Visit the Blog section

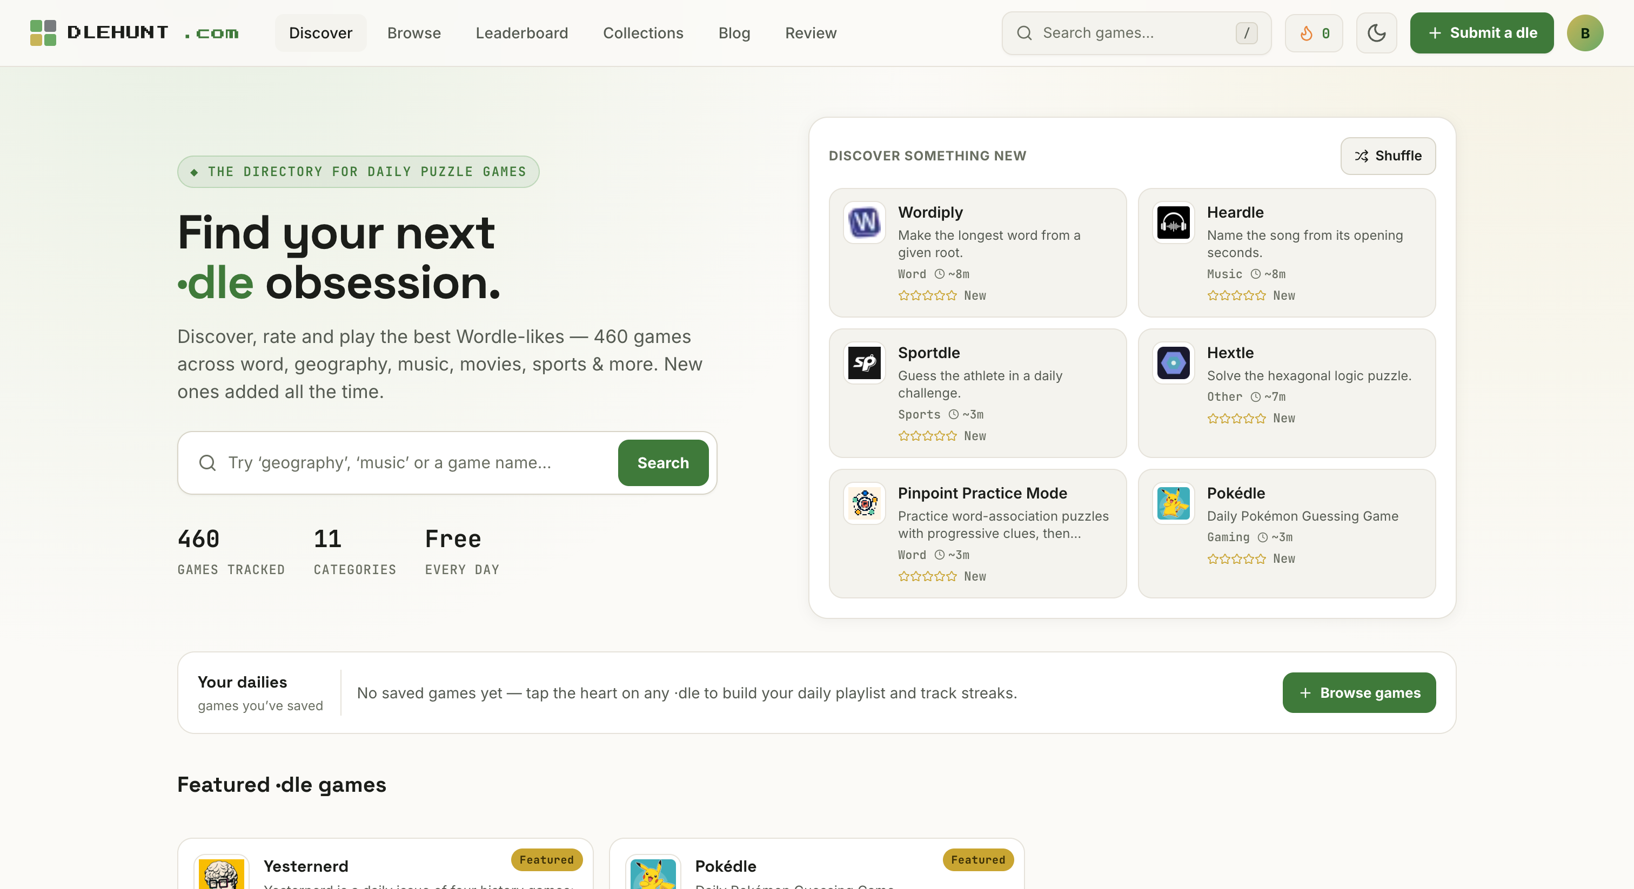[x=734, y=33]
